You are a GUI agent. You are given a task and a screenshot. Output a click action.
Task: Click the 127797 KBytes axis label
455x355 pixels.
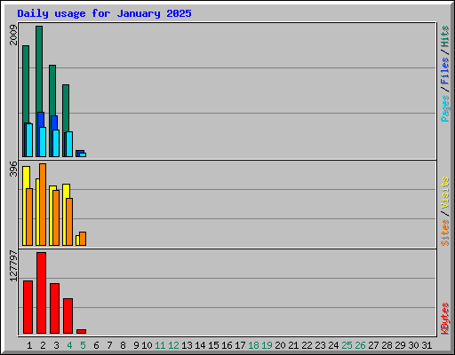[x=13, y=266]
